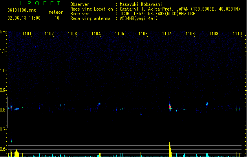
Task: Click the 1104 time axis marker
Action: (96, 34)
